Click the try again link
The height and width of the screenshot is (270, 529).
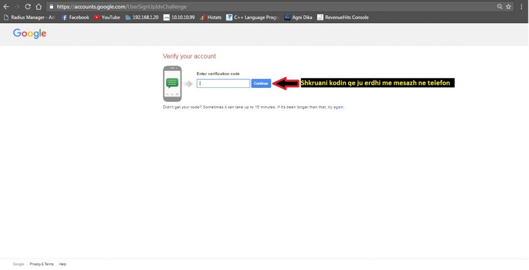(x=336, y=107)
